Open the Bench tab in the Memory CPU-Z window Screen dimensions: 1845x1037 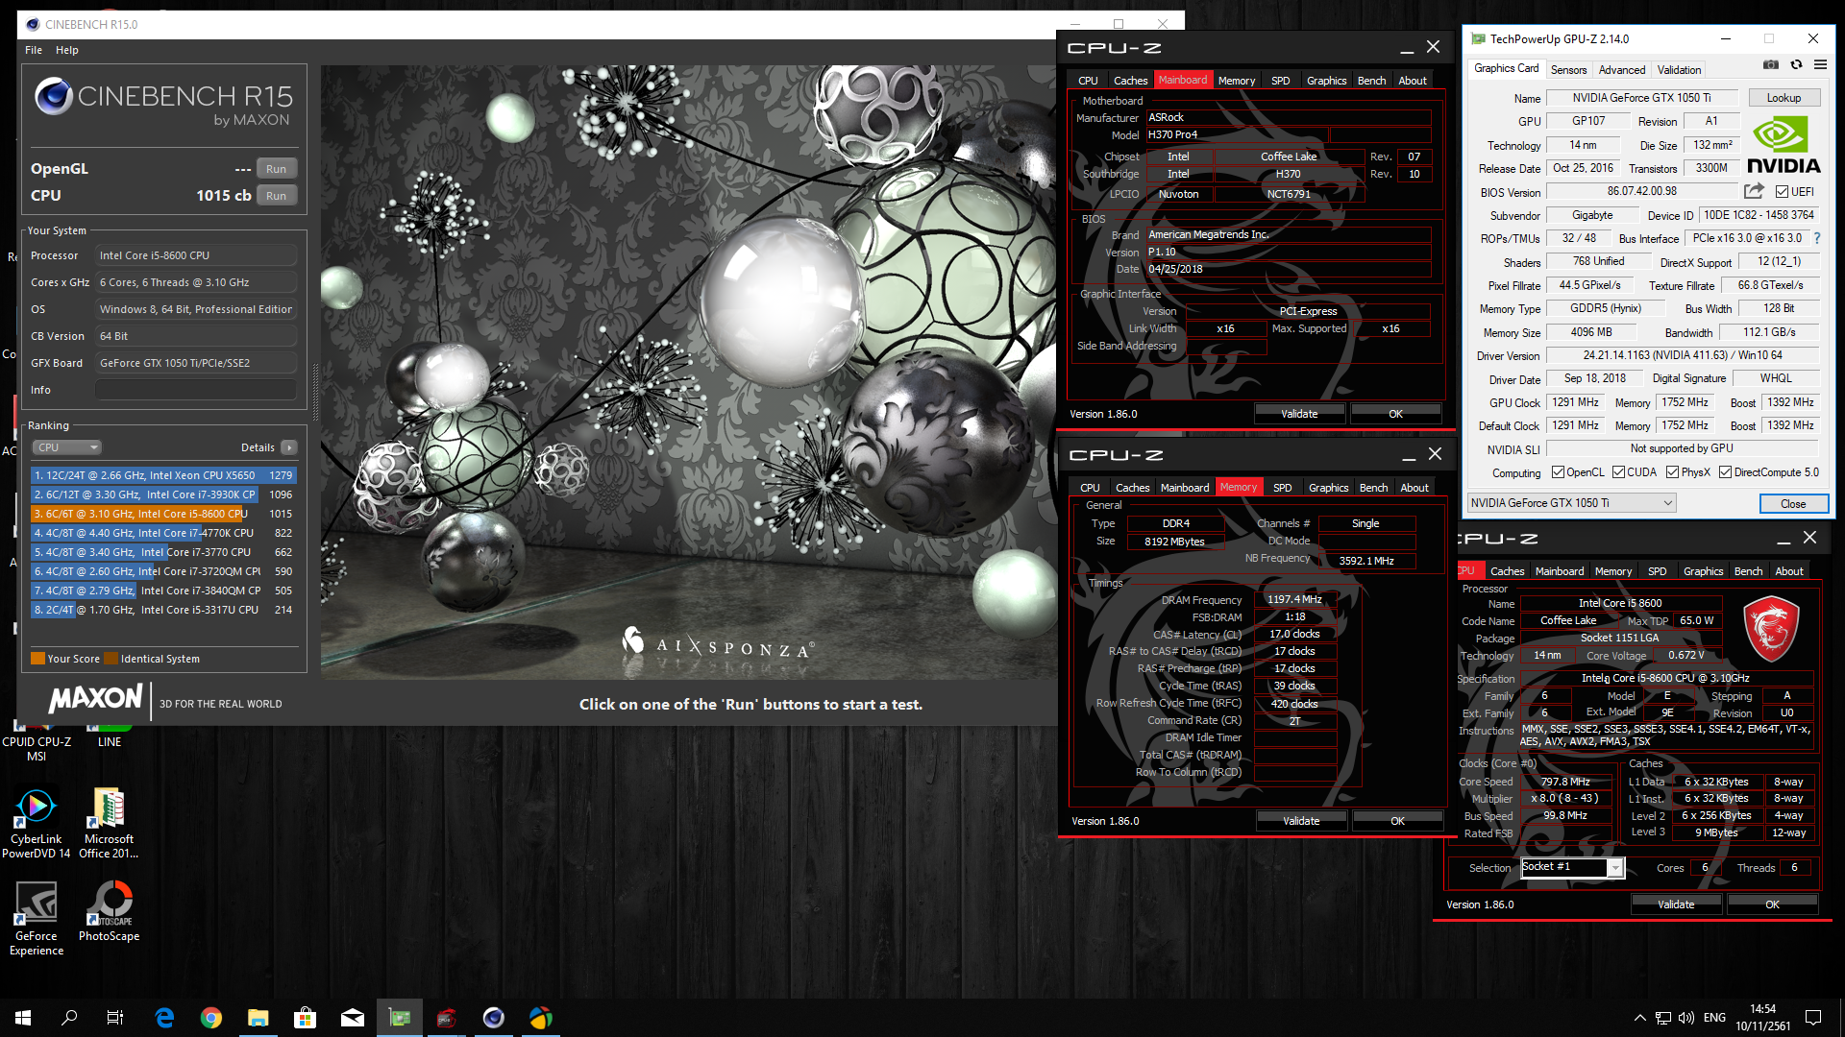coord(1373,488)
